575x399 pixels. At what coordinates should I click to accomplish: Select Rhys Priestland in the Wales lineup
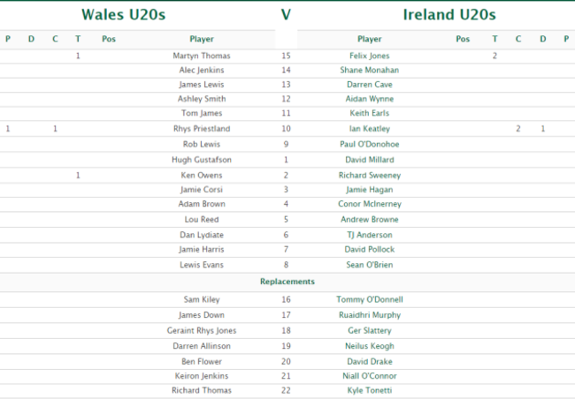point(202,129)
